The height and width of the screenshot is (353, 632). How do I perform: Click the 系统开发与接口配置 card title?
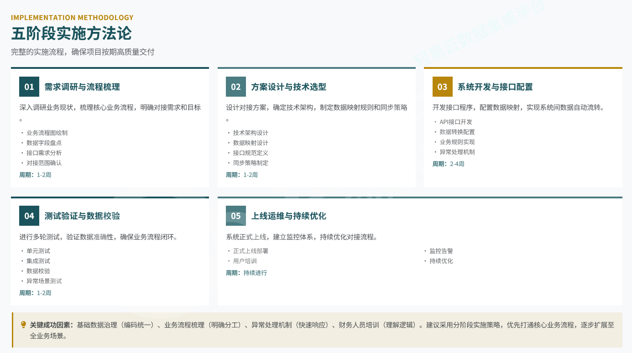[495, 87]
